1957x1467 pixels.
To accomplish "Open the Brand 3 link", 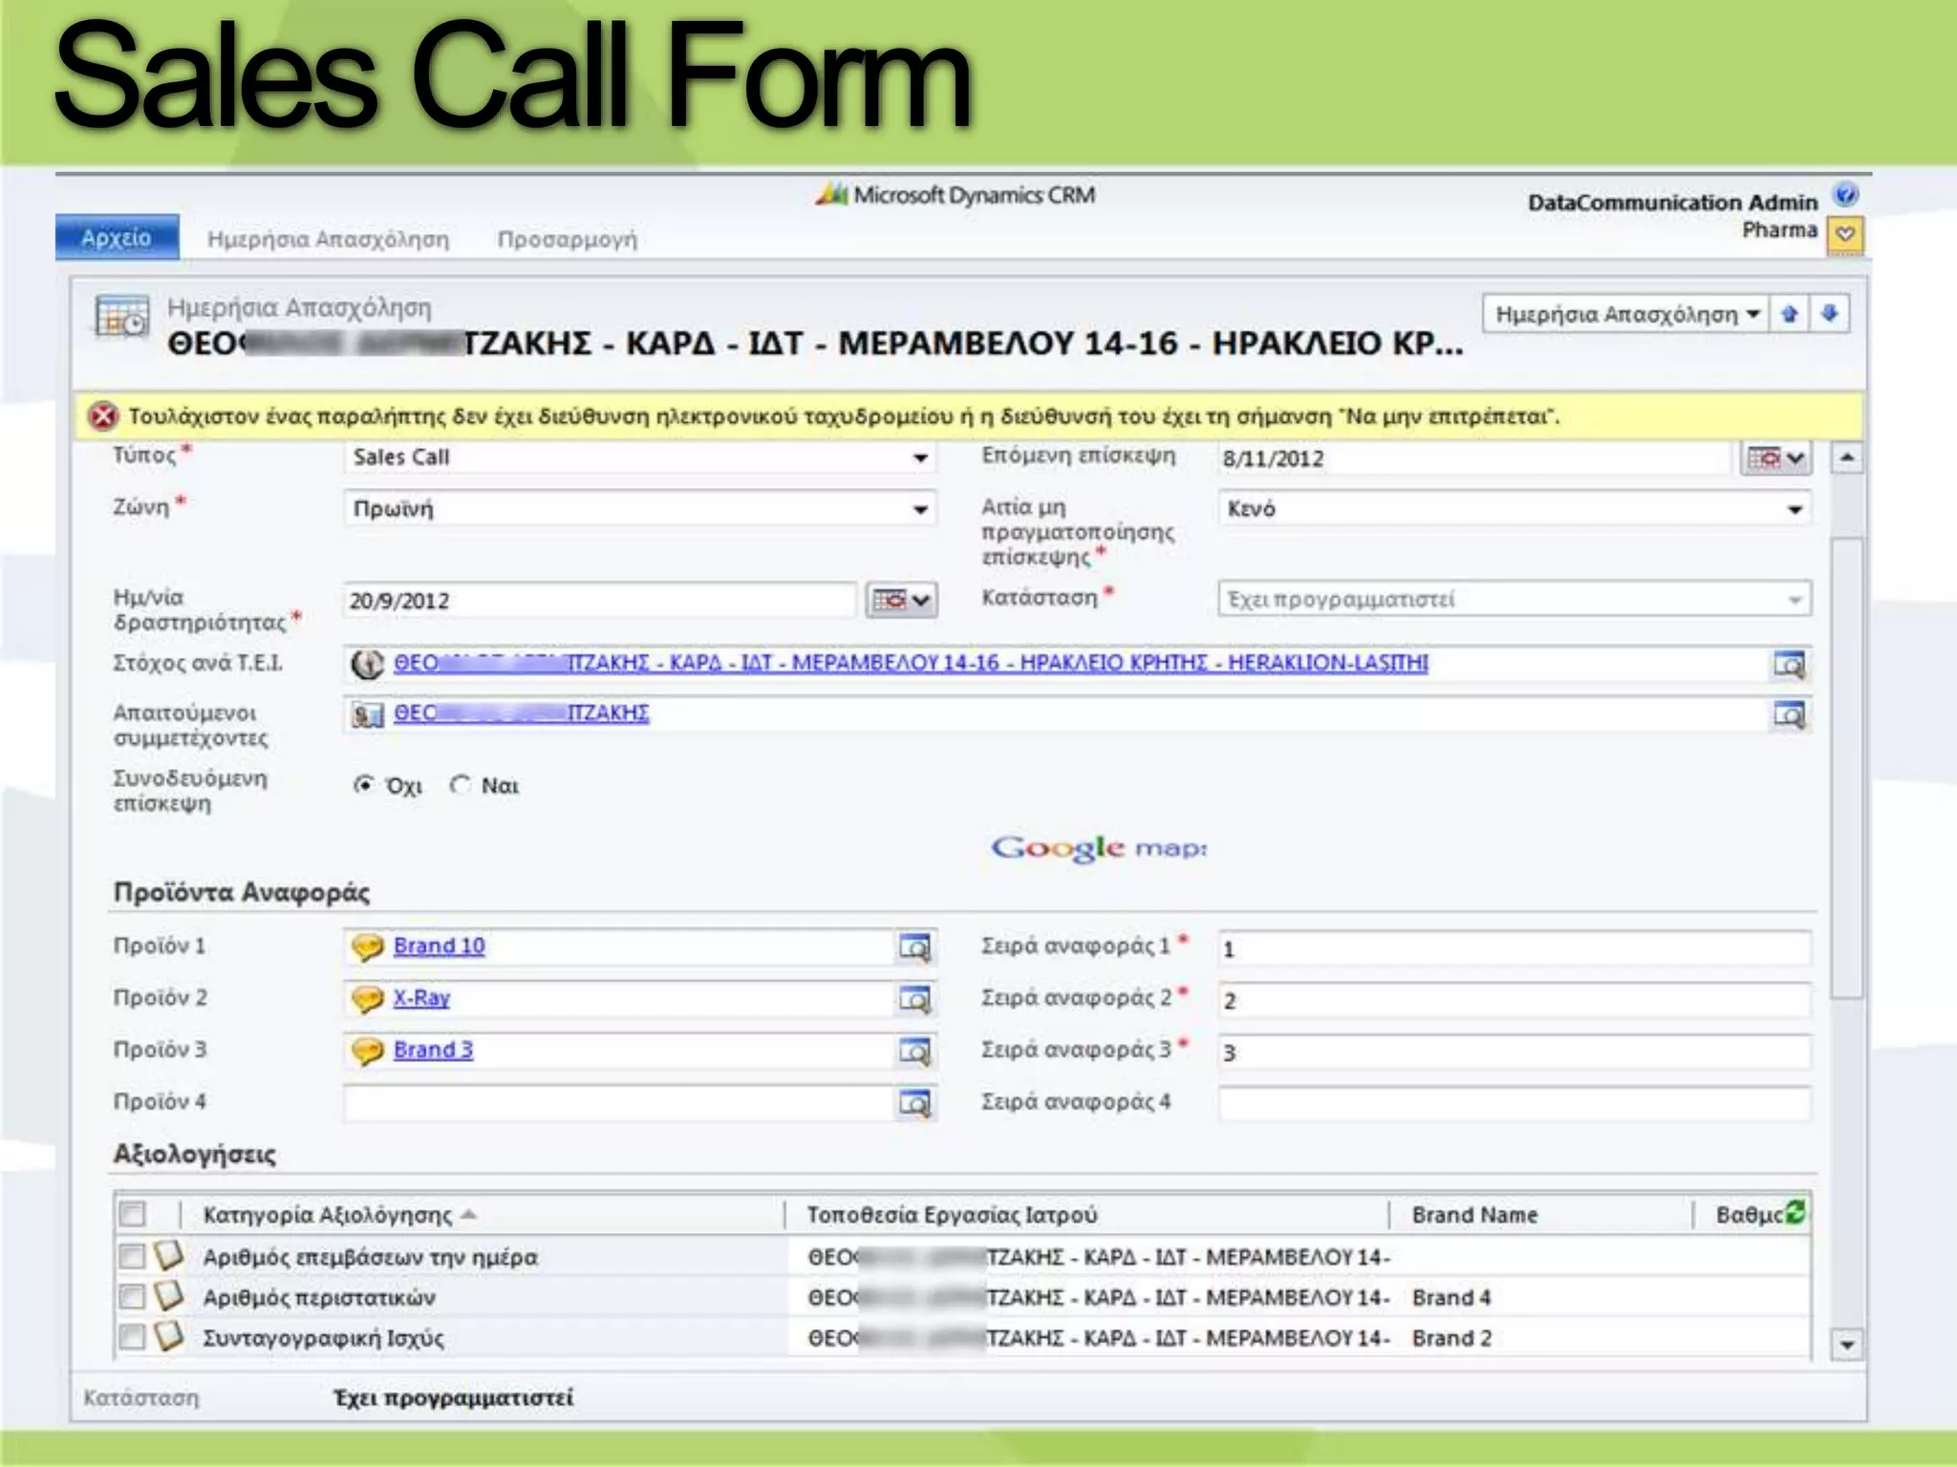I will click(x=433, y=1049).
